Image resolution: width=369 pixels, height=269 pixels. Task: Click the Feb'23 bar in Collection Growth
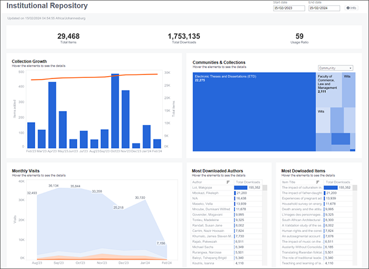[31, 135]
